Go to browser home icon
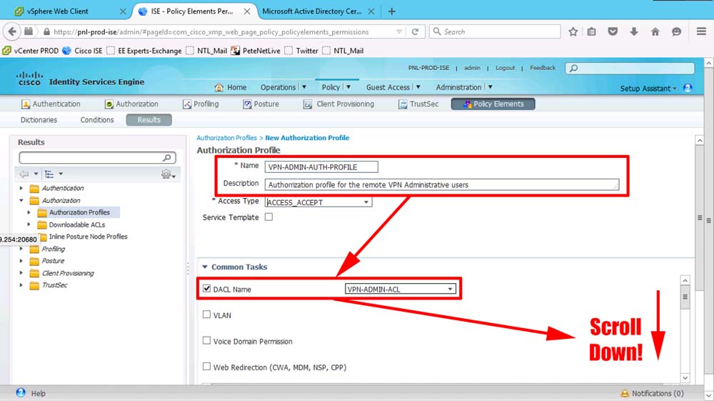 [x=655, y=31]
